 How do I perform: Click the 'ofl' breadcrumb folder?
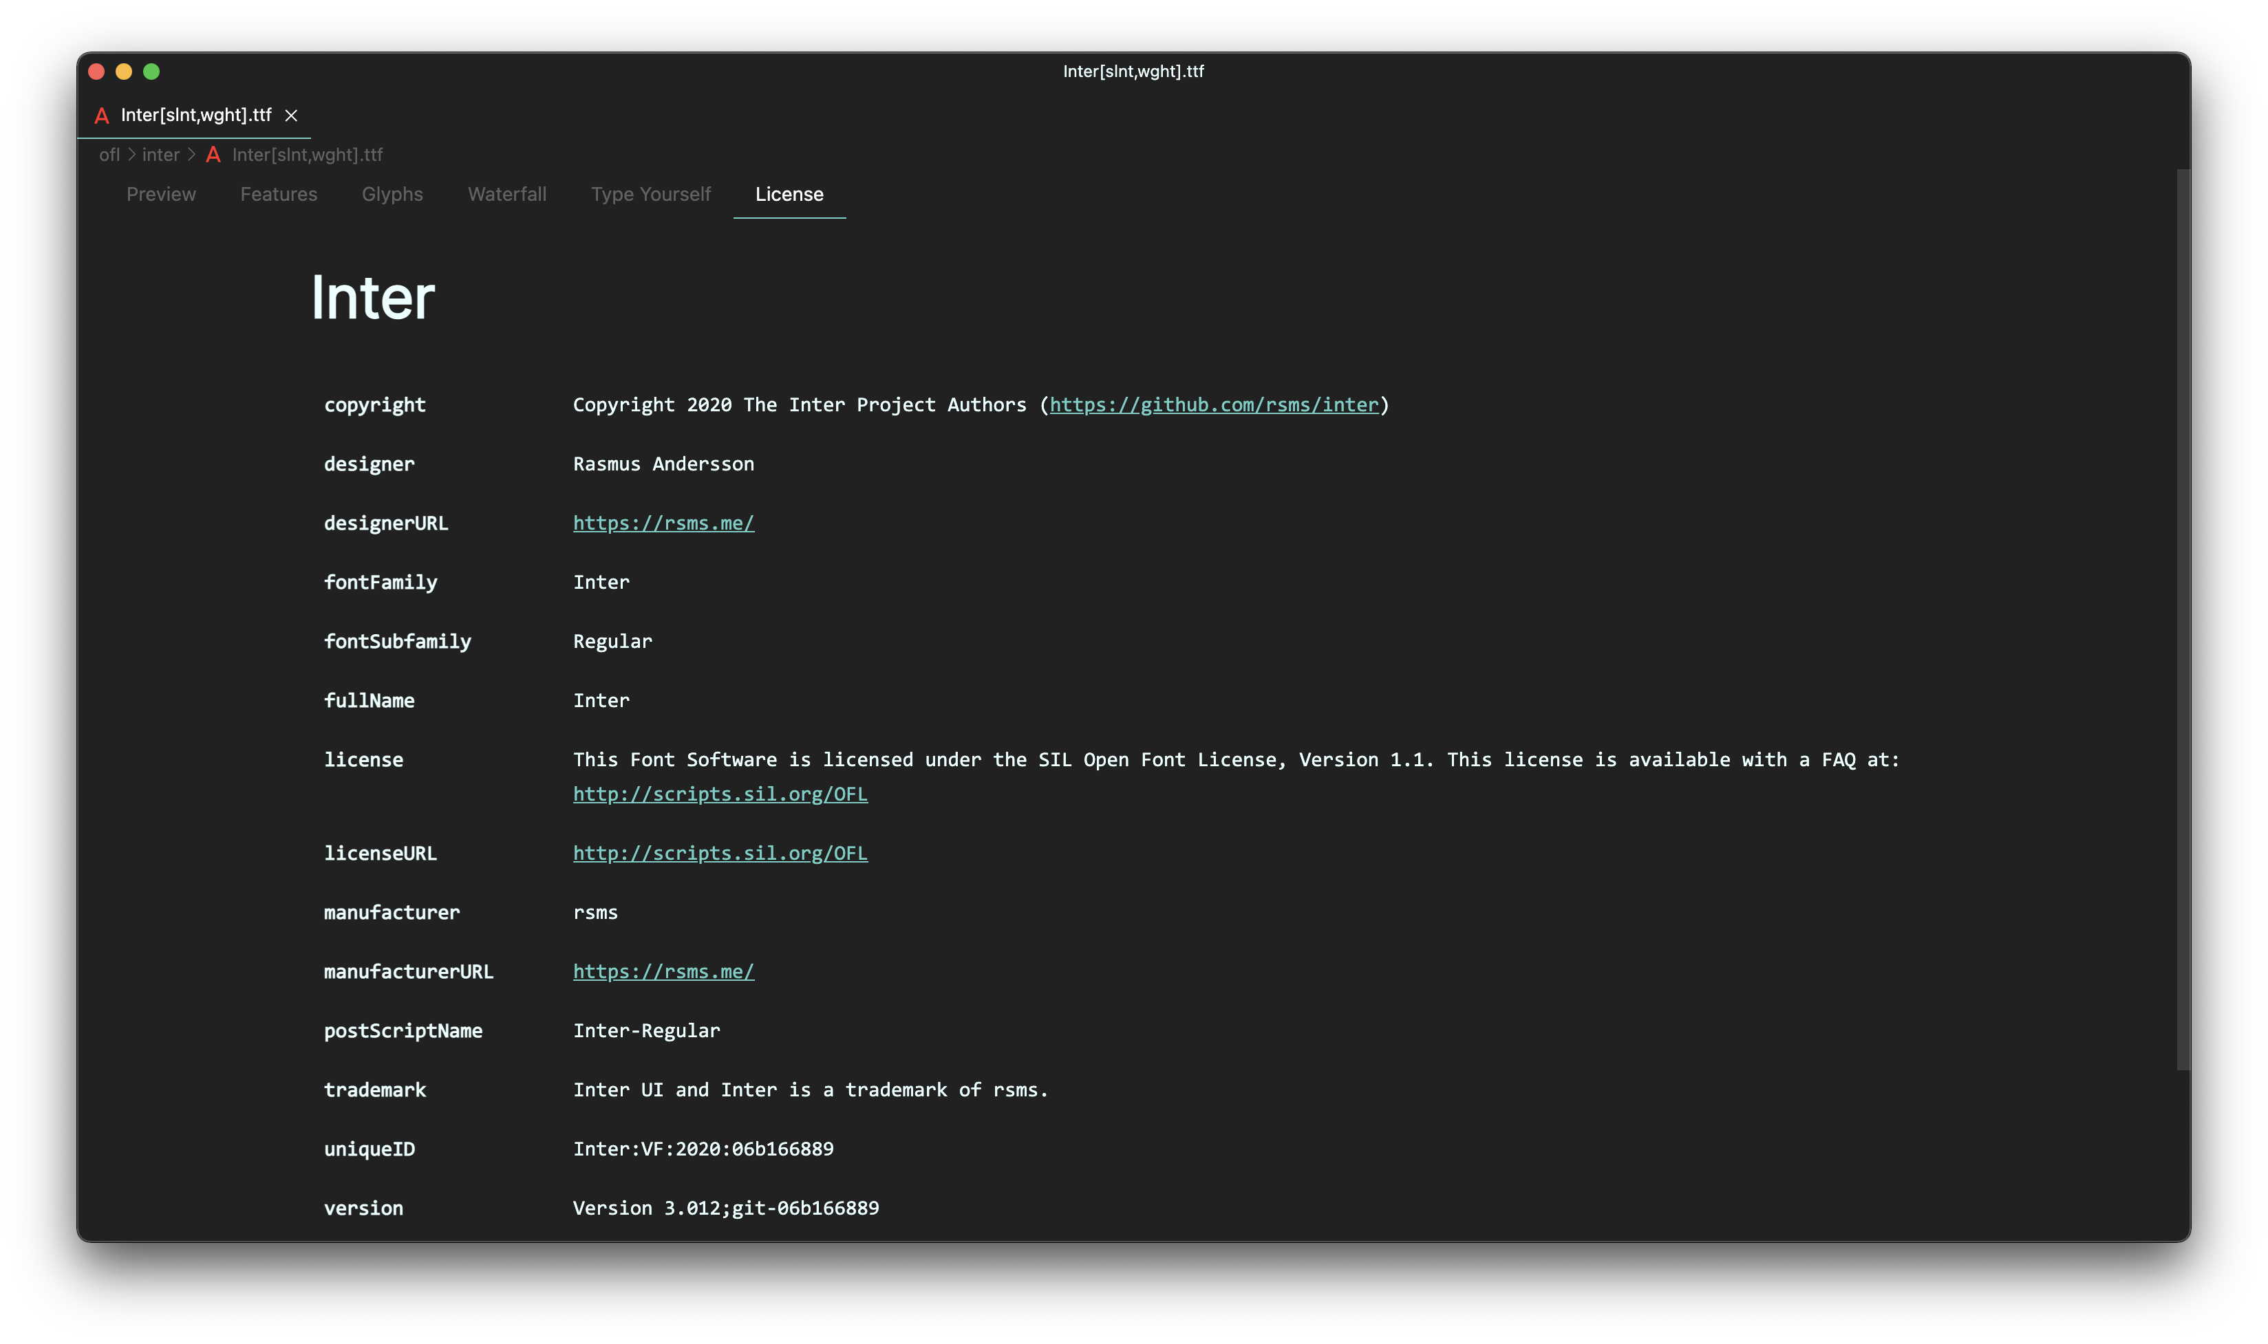(109, 155)
